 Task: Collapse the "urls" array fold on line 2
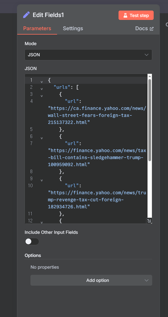coord(42,89)
